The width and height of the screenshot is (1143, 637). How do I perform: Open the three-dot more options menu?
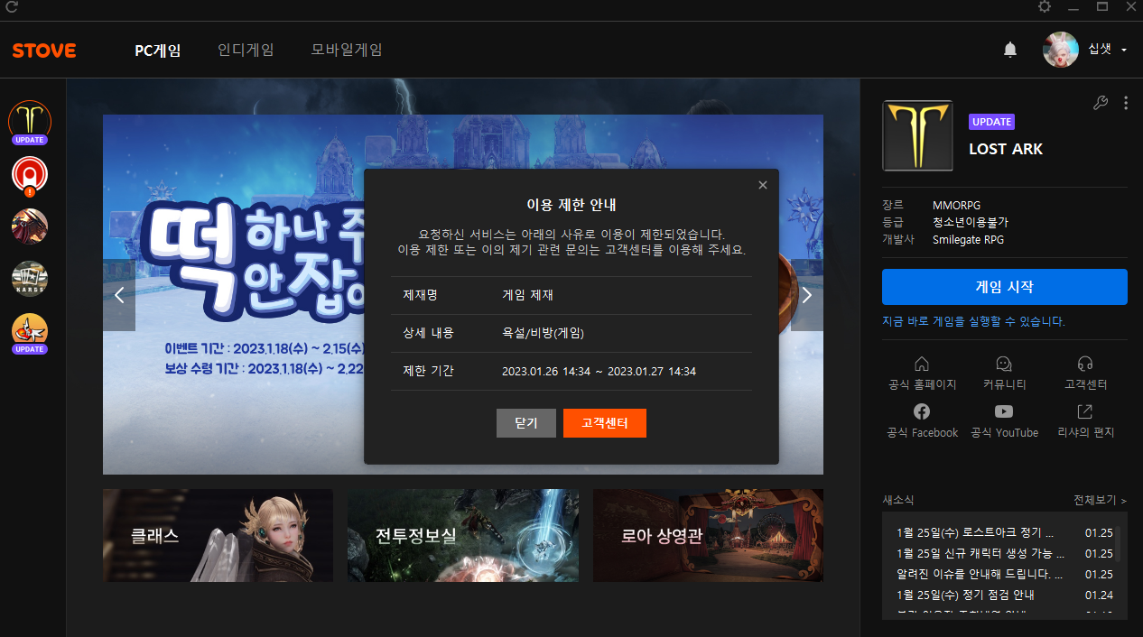1126,103
